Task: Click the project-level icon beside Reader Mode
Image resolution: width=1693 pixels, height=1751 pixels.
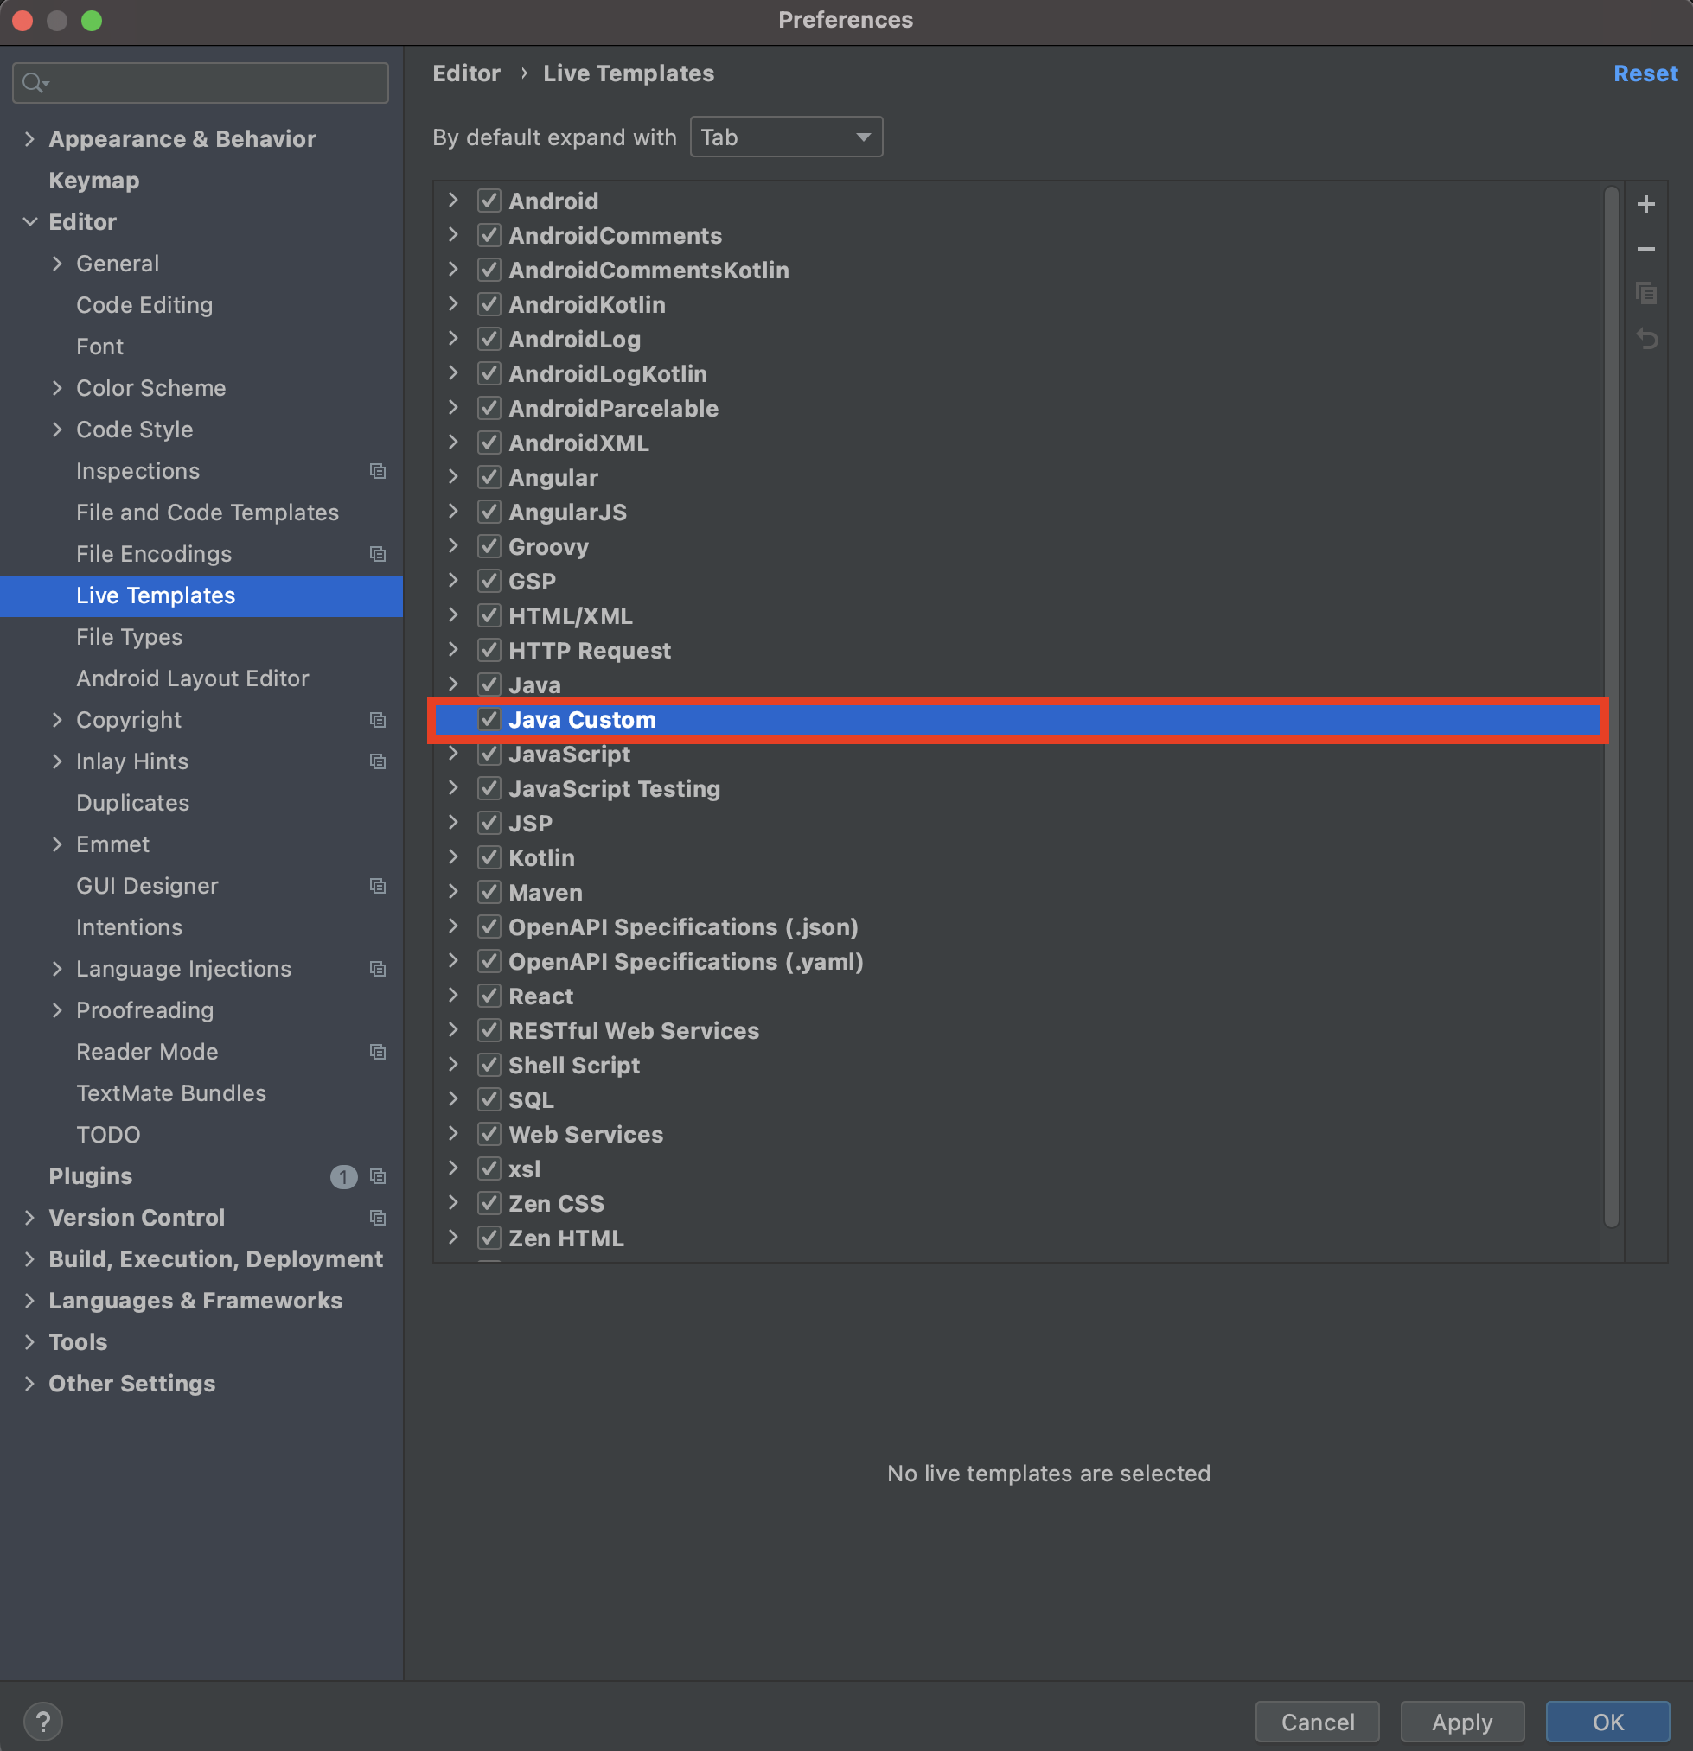Action: 378,1052
